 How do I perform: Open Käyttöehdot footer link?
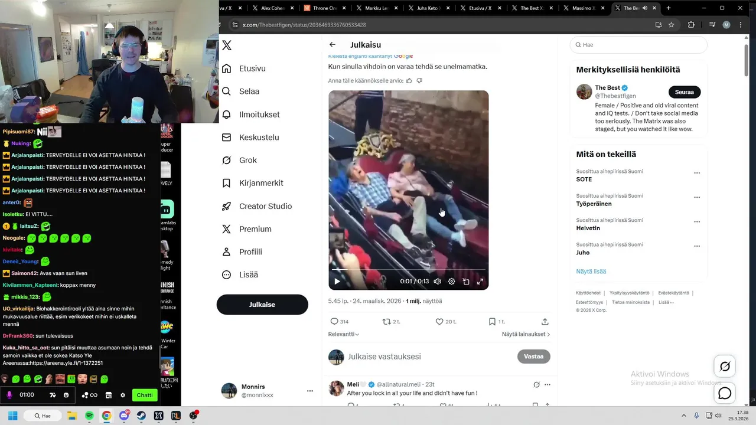[x=588, y=293]
